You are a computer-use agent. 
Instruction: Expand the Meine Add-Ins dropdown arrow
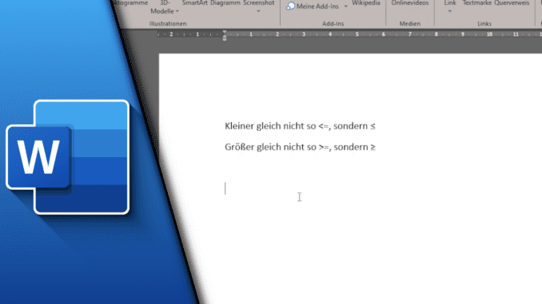pyautogui.click(x=345, y=6)
